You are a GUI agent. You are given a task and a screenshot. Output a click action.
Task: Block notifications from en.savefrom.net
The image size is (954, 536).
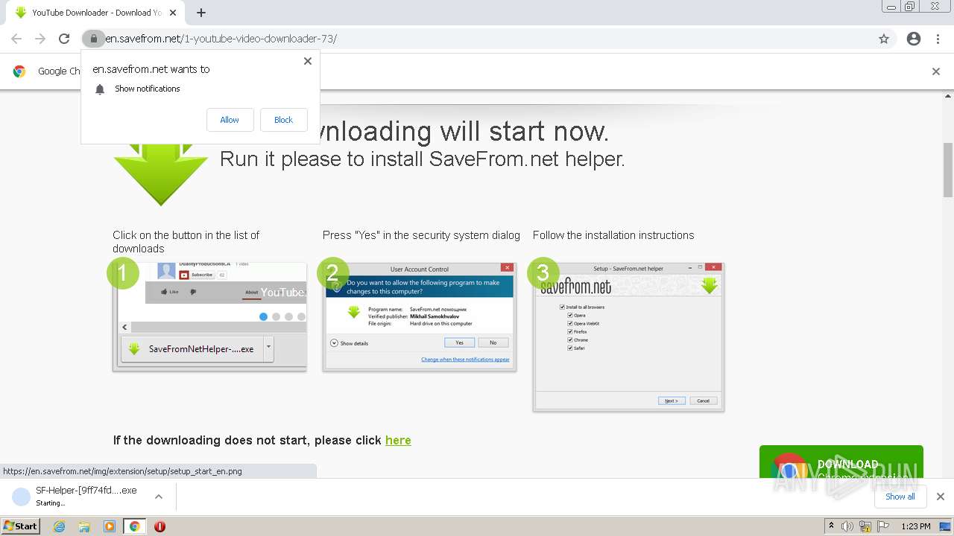pos(283,120)
